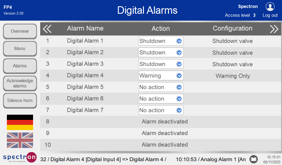Go to the Menu page
Screen dimensions: 282x165
point(20,49)
